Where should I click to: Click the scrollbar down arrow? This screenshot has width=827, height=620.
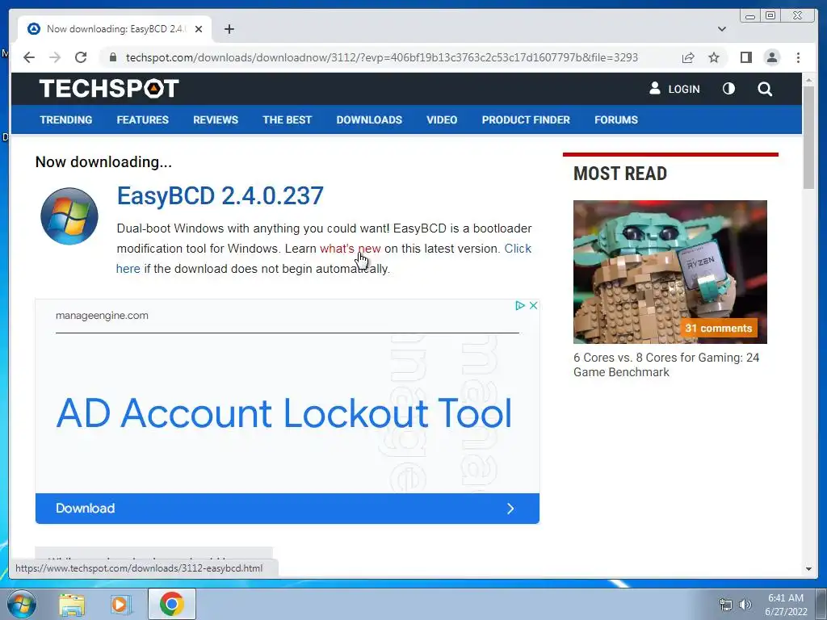click(808, 569)
